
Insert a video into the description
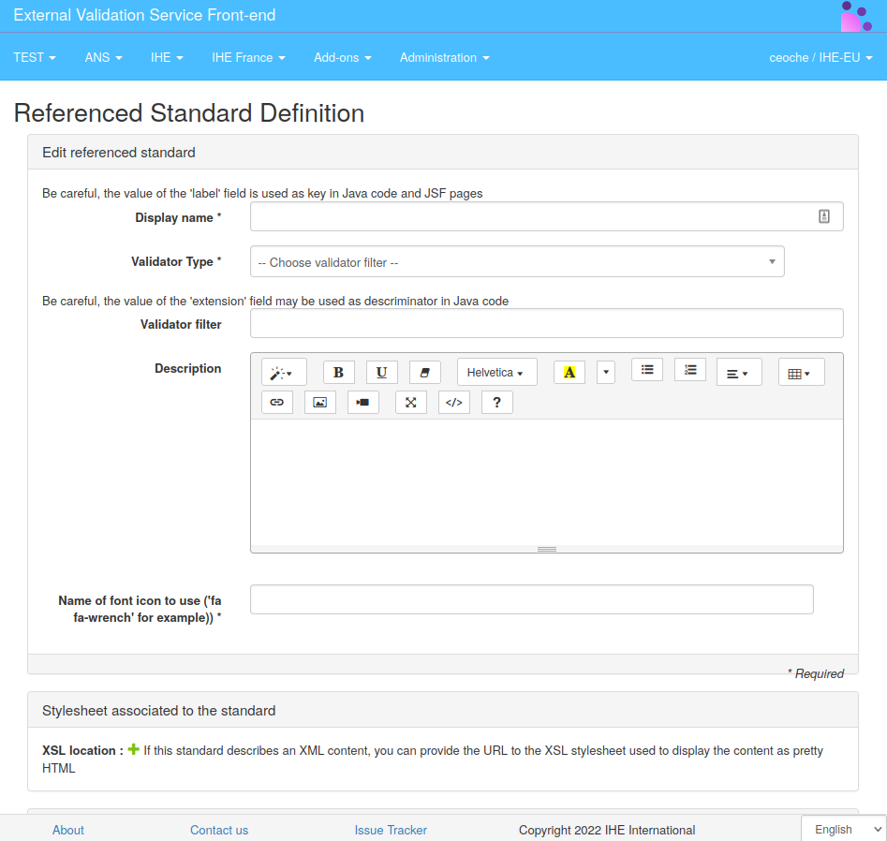pos(362,403)
